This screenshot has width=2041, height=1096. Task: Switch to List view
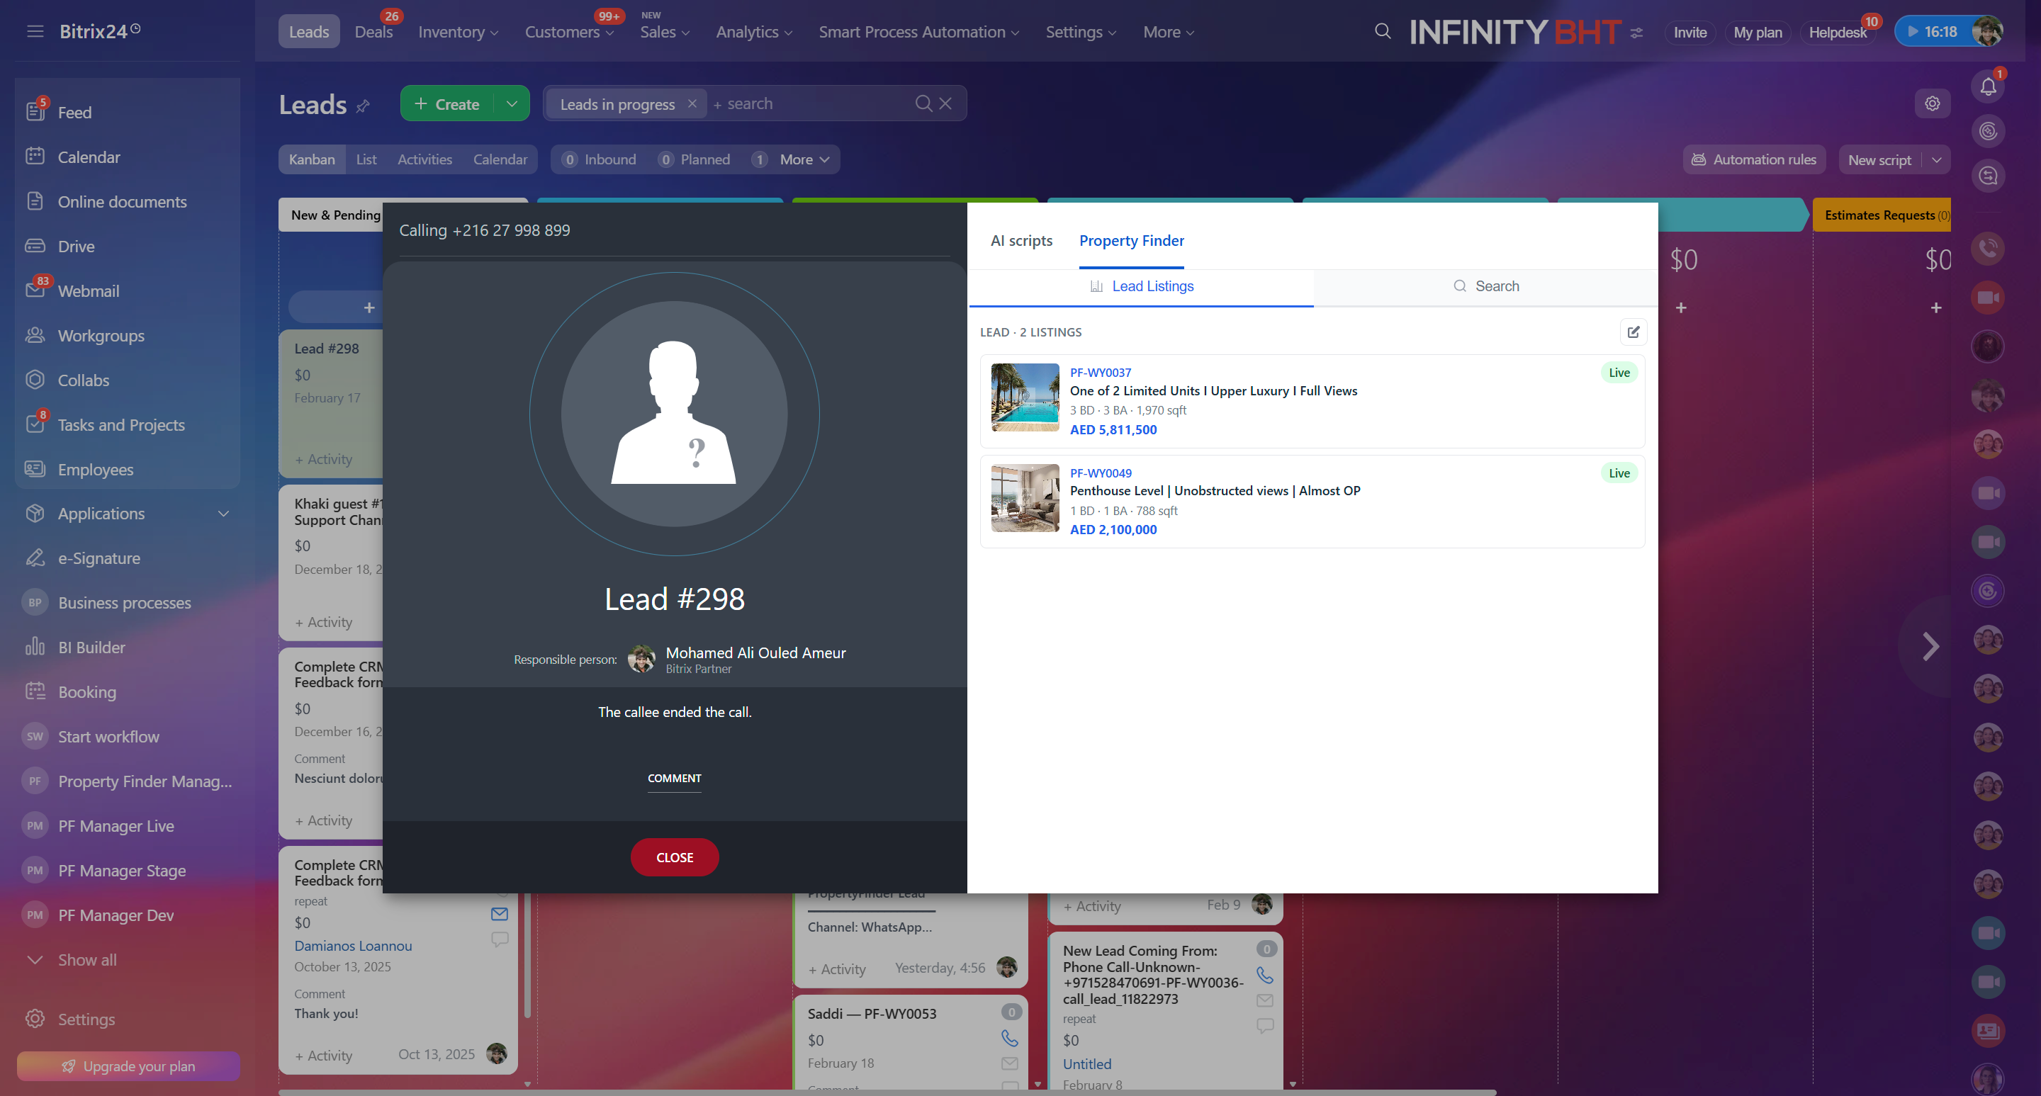click(x=366, y=159)
